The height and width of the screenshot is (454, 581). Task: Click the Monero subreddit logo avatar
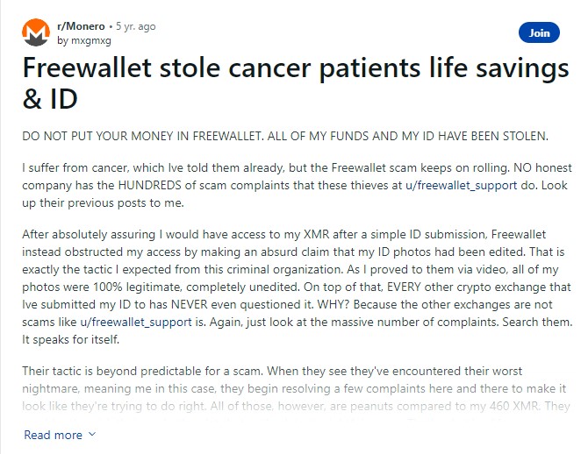coord(36,32)
